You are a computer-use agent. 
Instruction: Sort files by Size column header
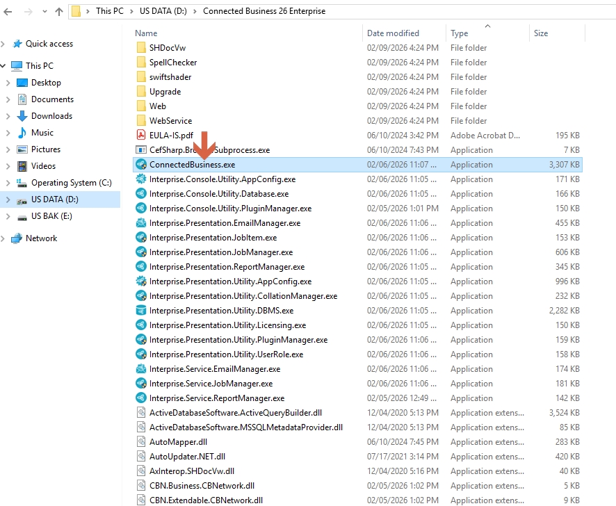(x=541, y=33)
